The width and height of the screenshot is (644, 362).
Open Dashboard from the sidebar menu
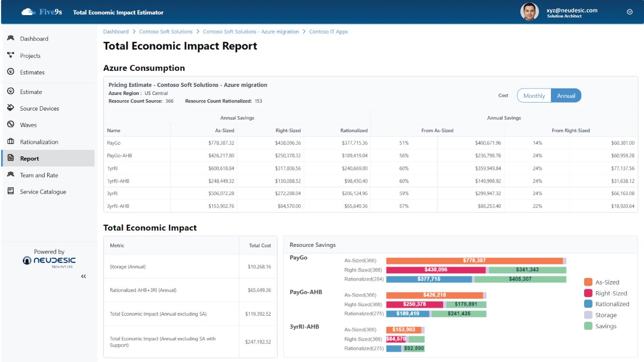click(x=34, y=39)
